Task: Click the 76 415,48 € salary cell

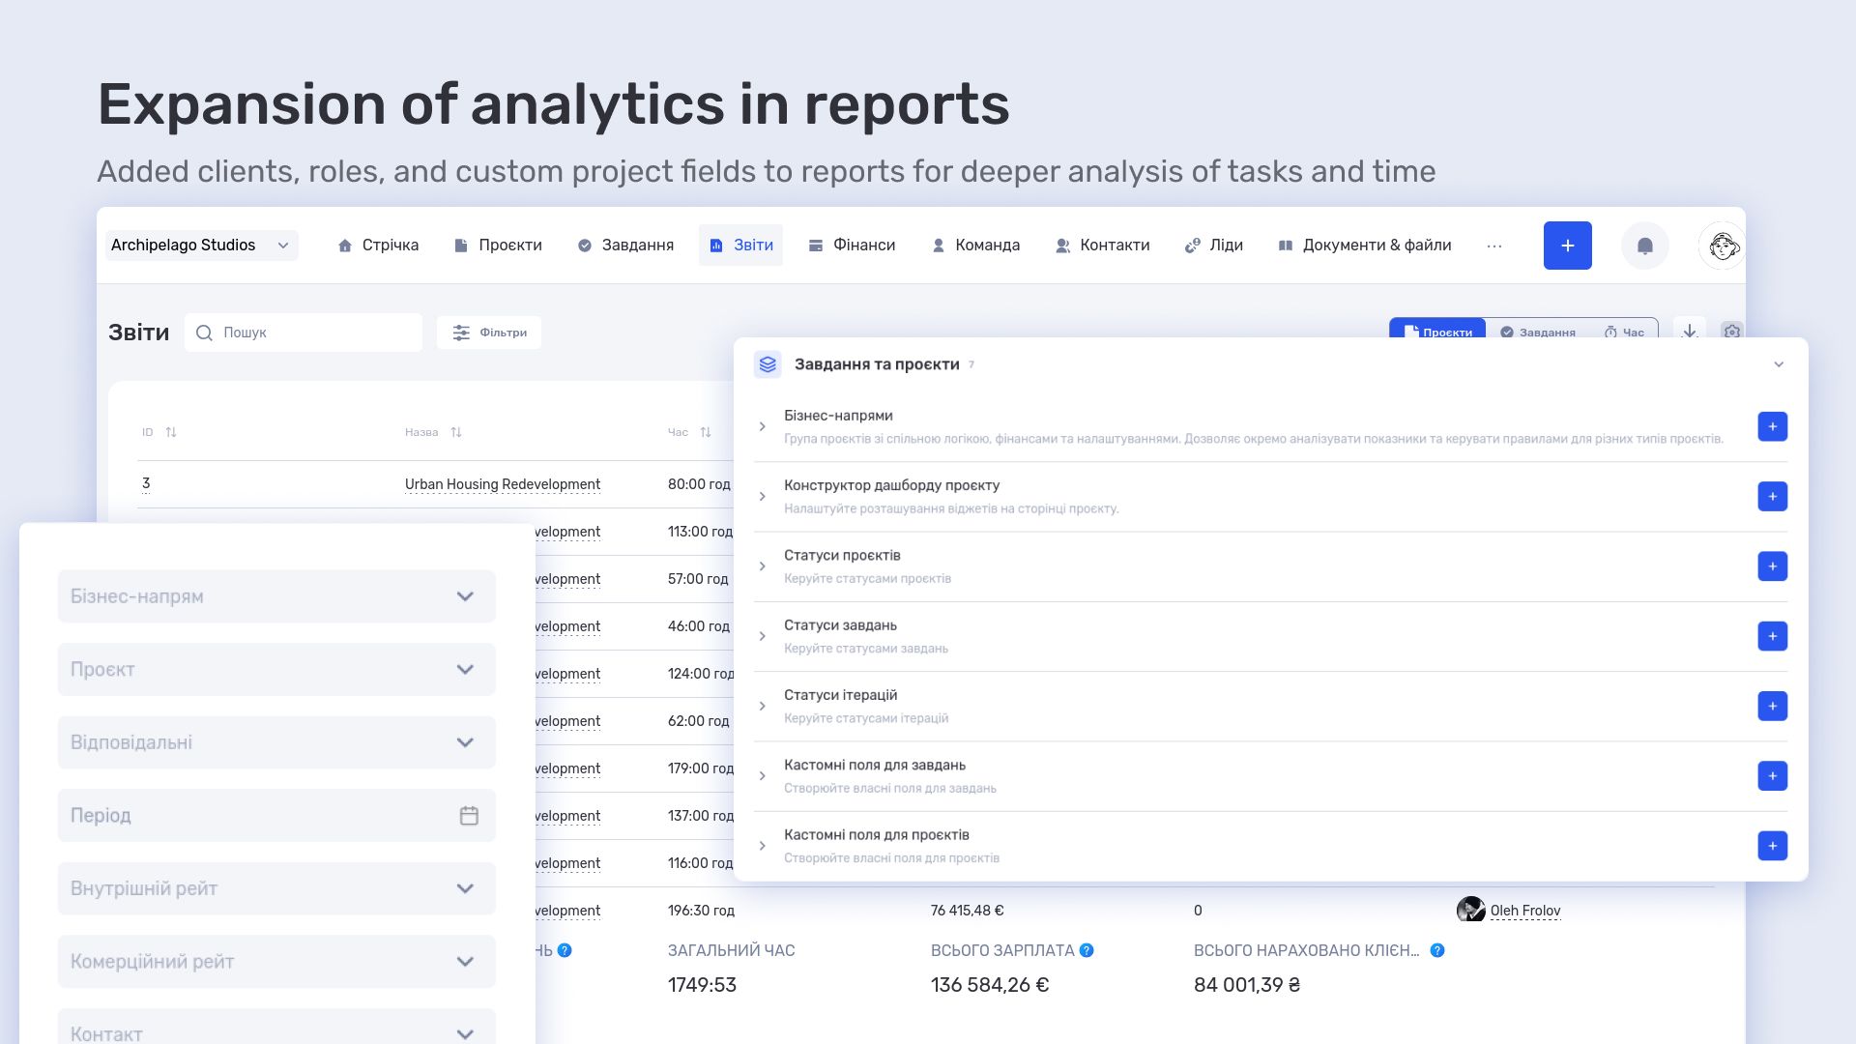Action: tap(967, 911)
